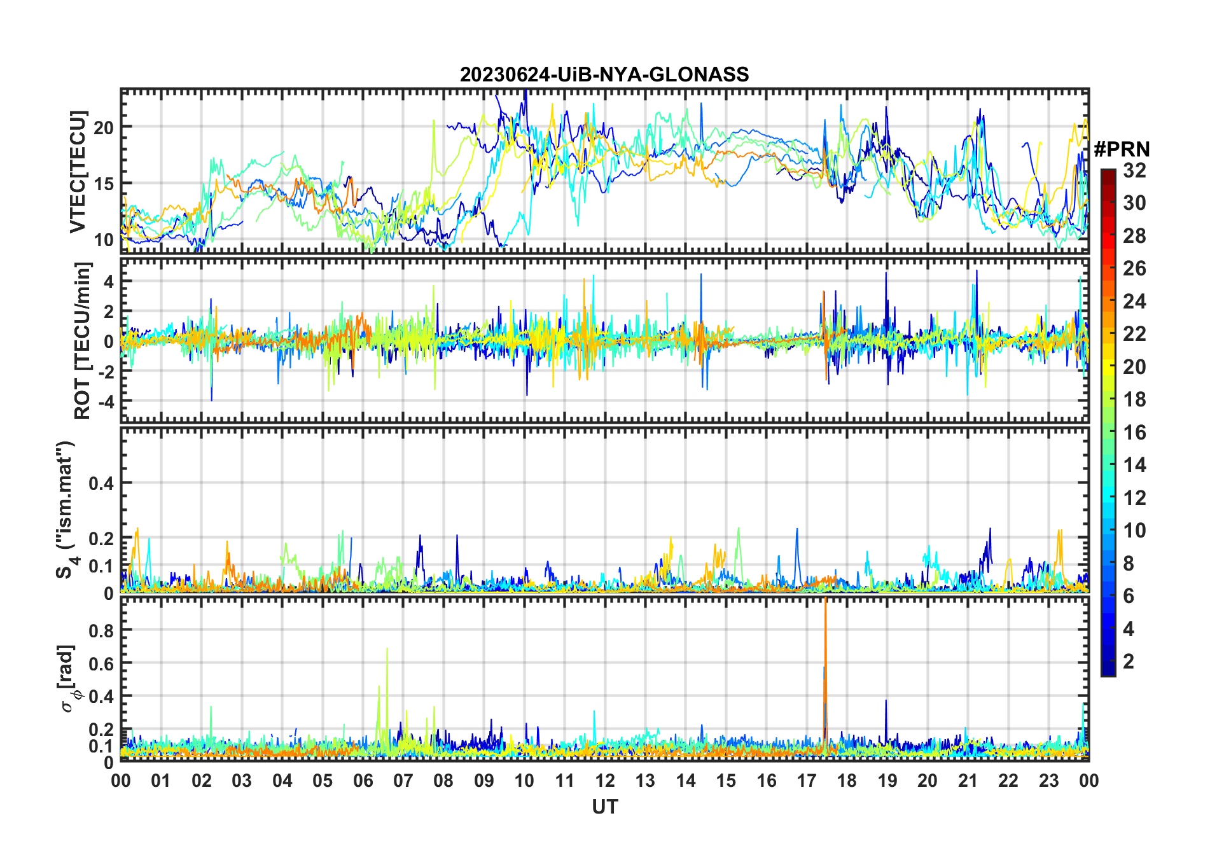Click the VTEC[TECU] y-axis label
The width and height of the screenshot is (1210, 846).
tap(78, 172)
